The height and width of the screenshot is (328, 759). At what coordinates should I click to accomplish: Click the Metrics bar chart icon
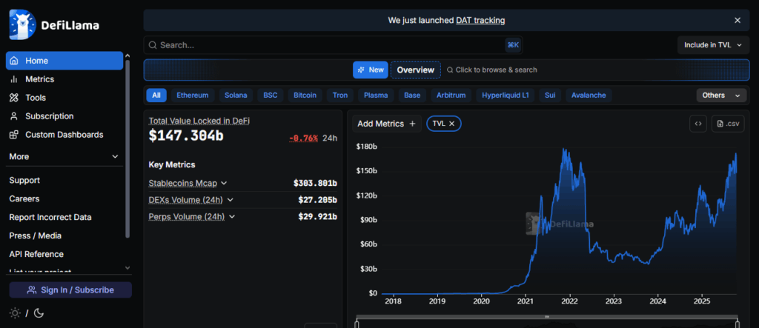point(14,79)
